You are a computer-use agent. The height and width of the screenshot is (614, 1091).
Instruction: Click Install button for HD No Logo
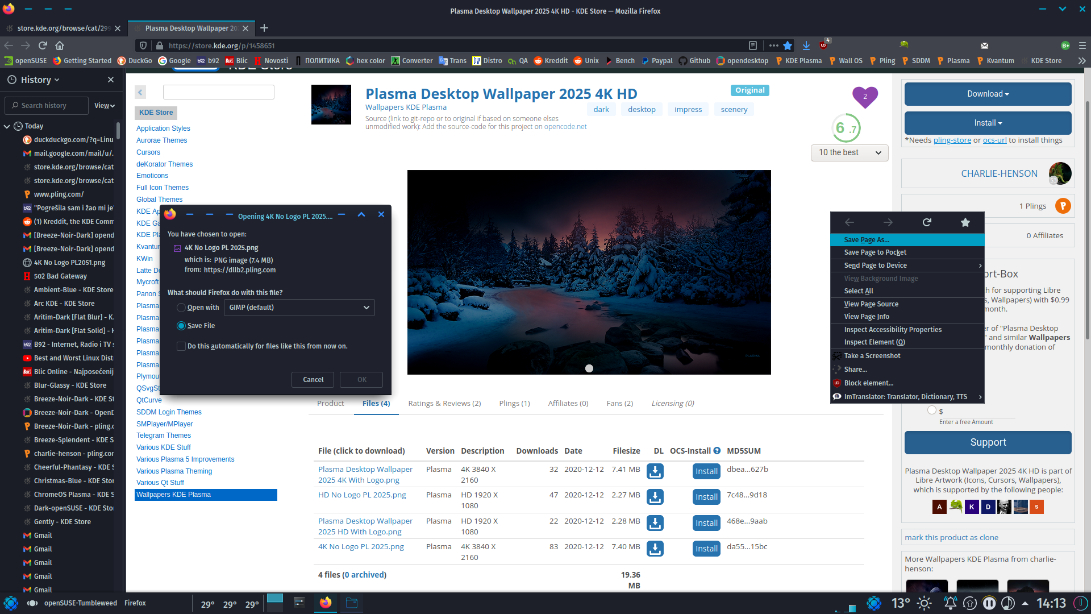(x=706, y=497)
